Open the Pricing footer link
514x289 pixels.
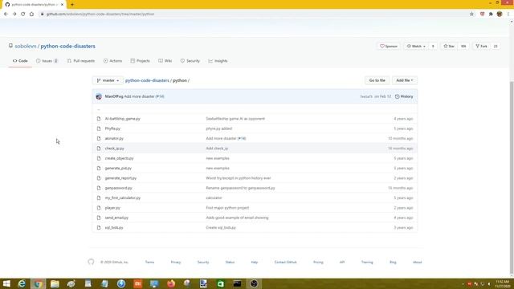click(318, 263)
